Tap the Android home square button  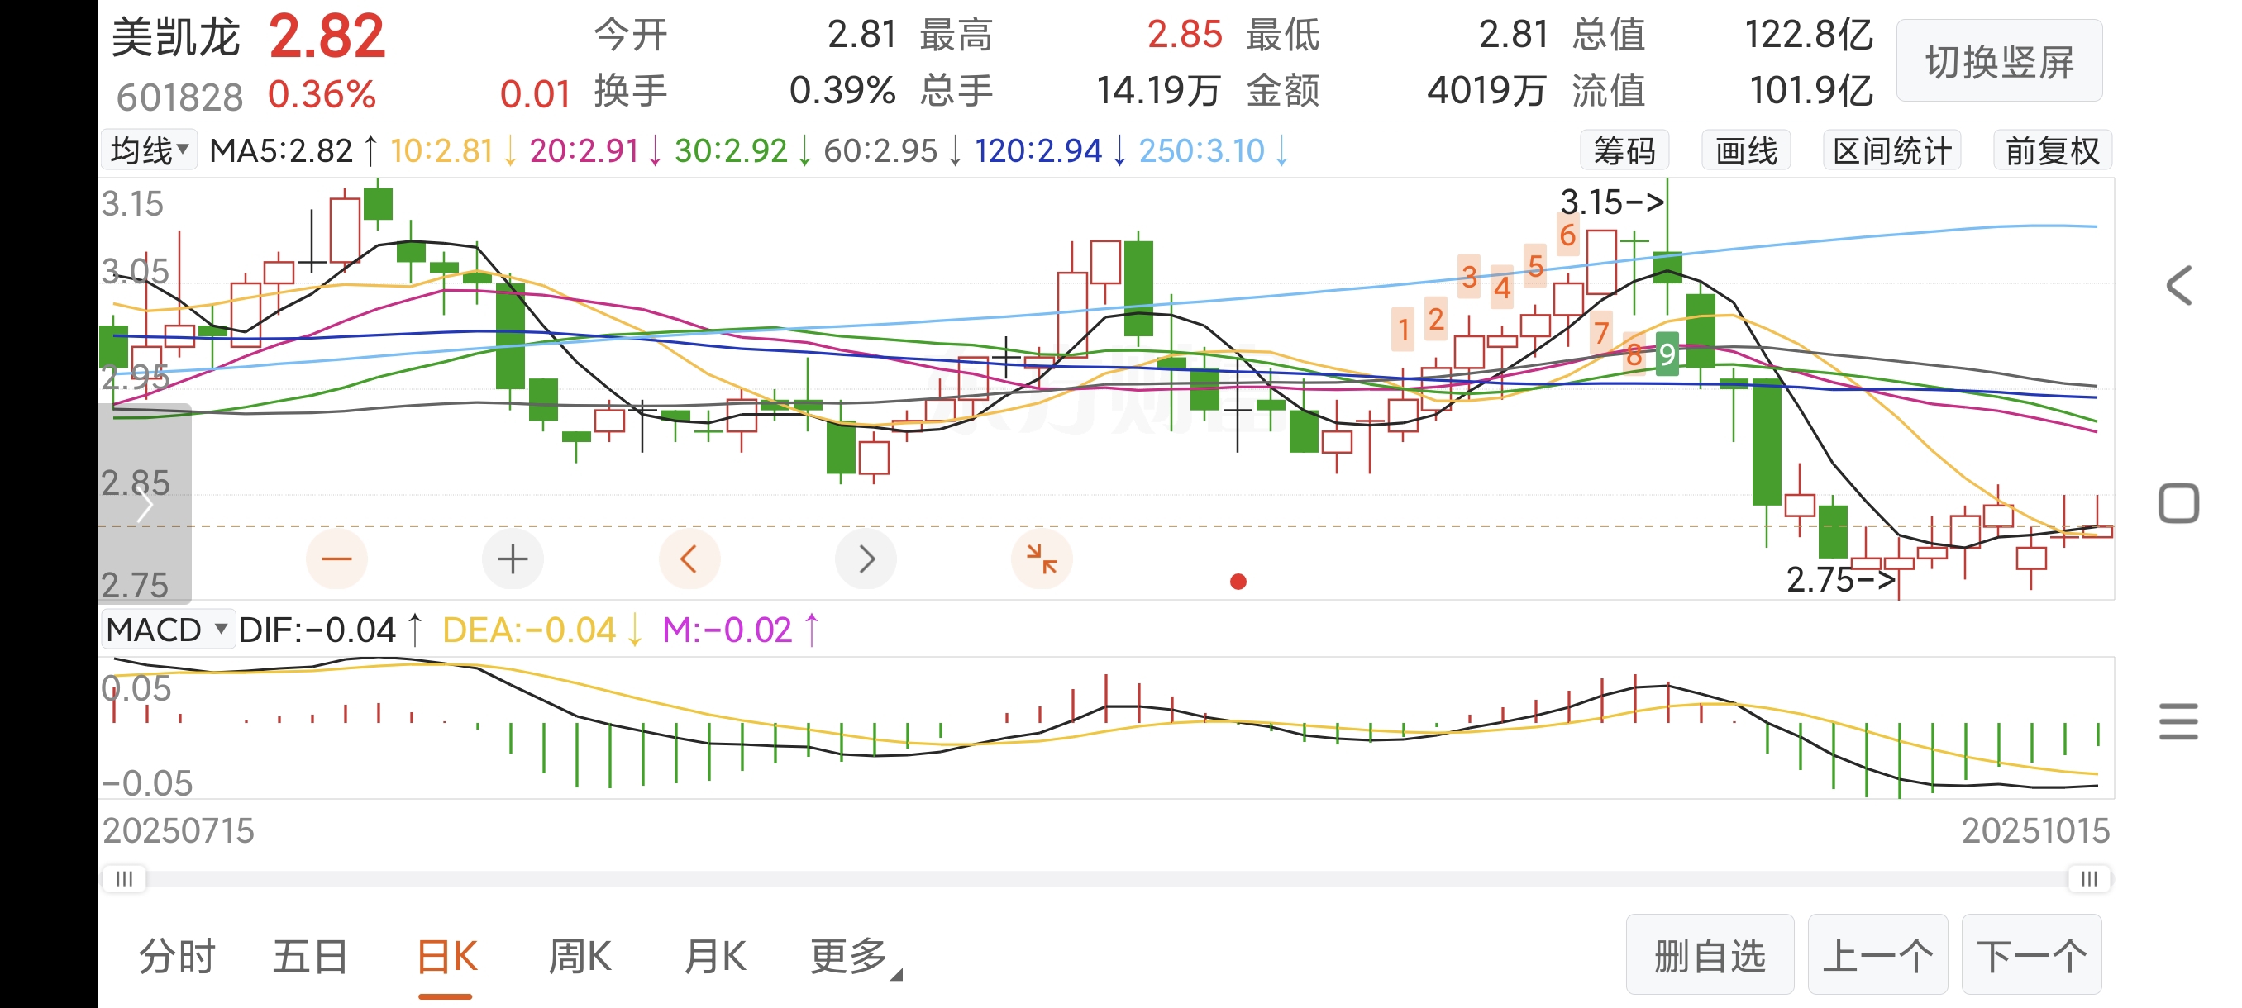[x=2178, y=503]
